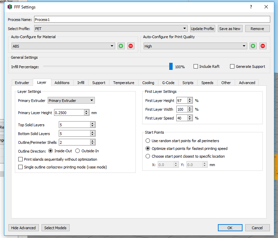Open the ABS material dropdown
278x238 pixels.
pyautogui.click(x=63, y=46)
